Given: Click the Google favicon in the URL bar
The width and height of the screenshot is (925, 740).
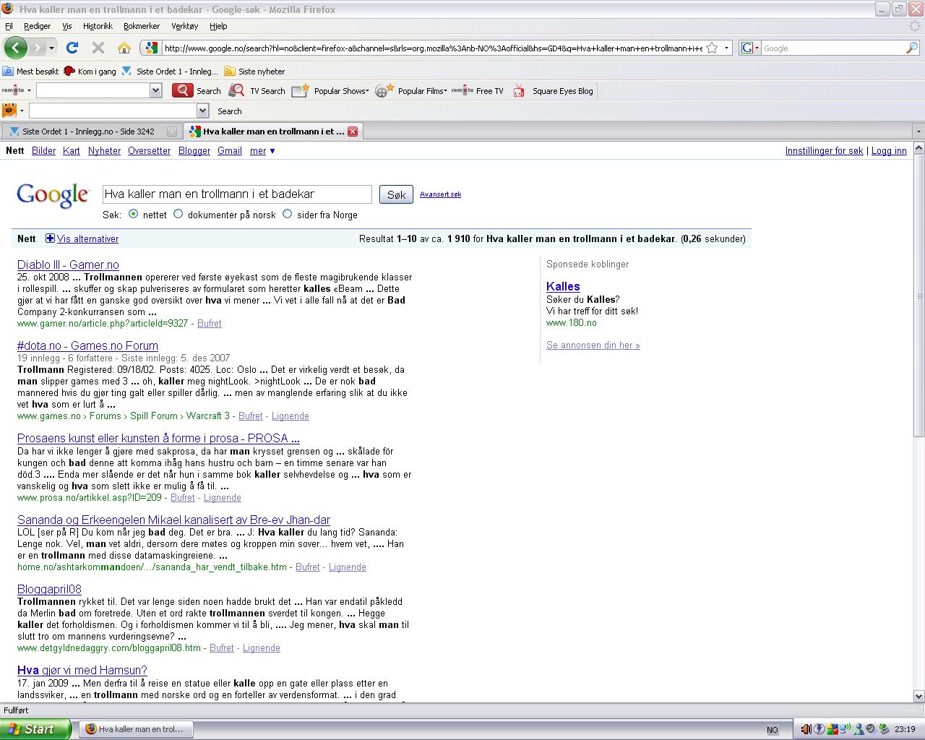Looking at the screenshot, I should [151, 48].
